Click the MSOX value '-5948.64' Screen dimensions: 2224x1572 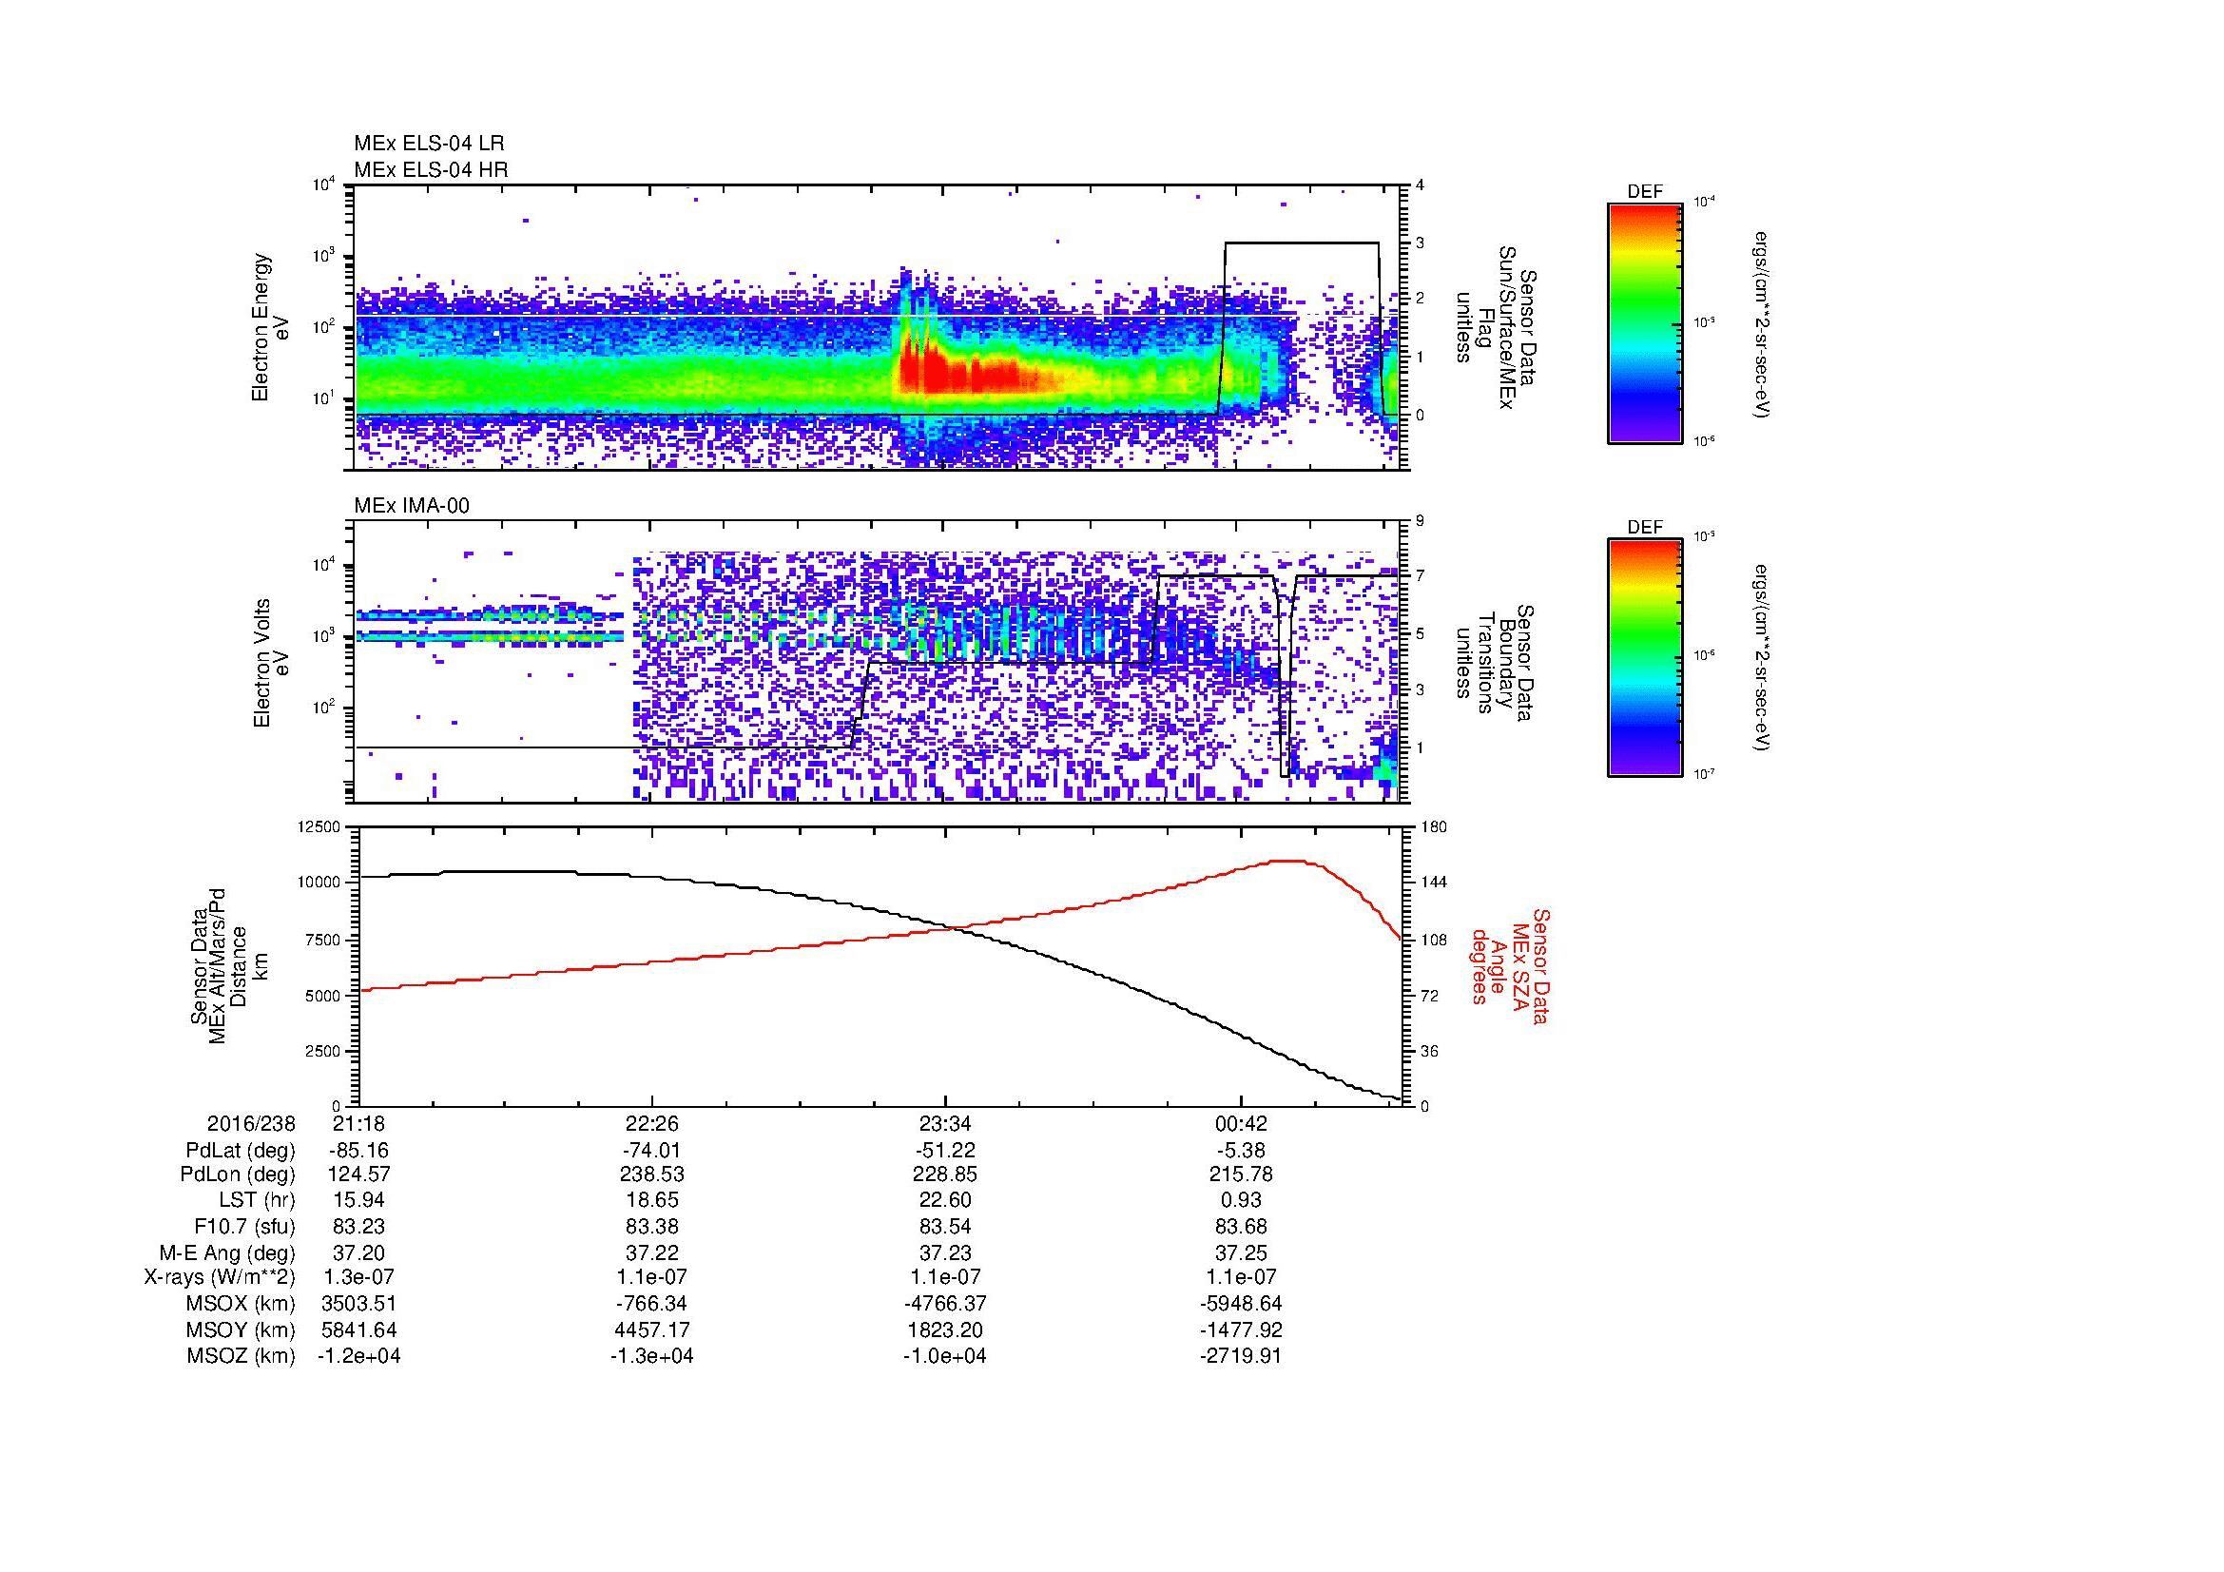pos(1241,1304)
